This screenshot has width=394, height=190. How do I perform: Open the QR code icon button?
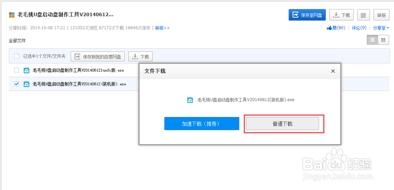(x=363, y=15)
